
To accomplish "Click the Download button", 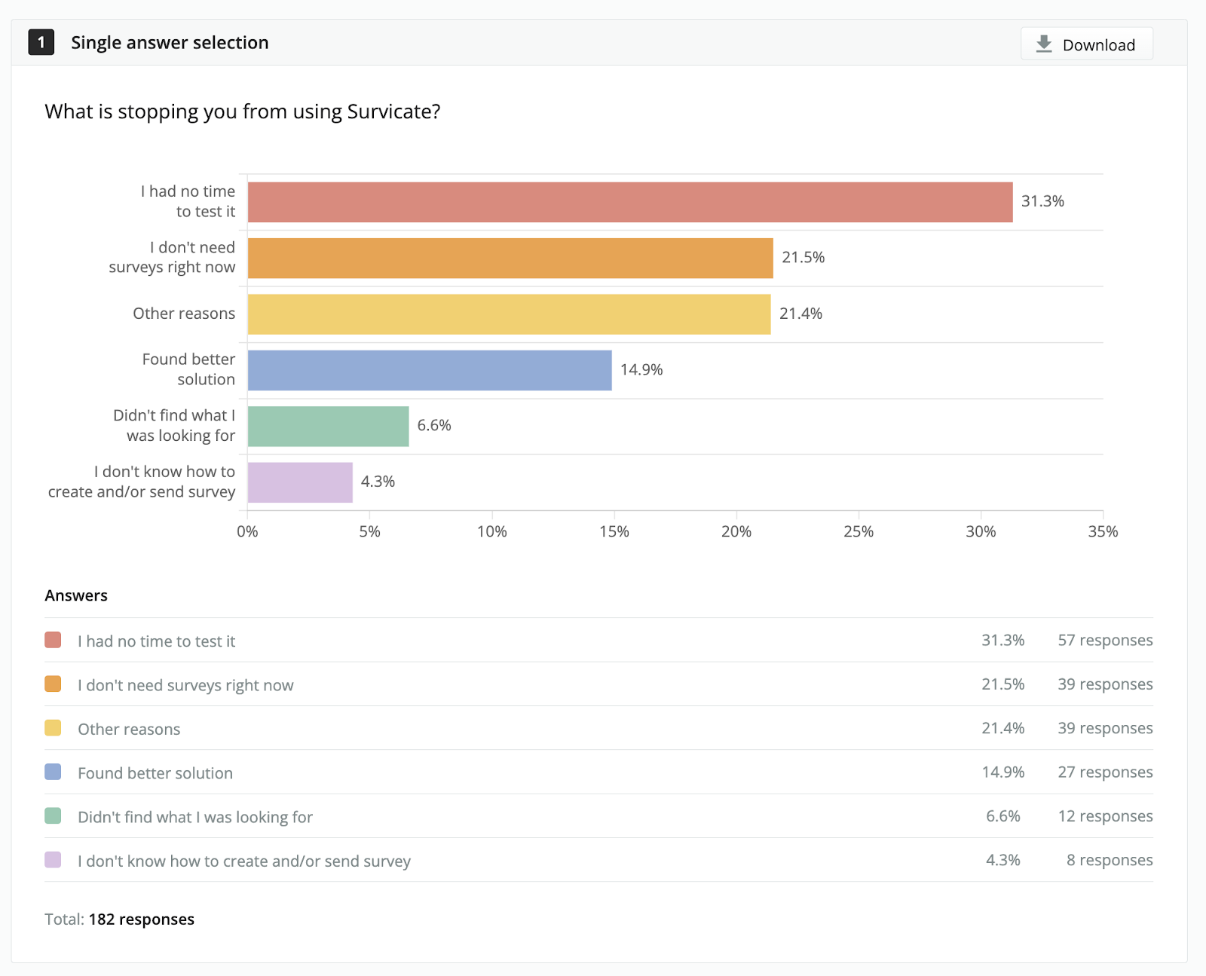I will click(1086, 44).
